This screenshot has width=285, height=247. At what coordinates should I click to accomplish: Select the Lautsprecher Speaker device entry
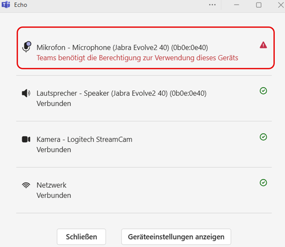(144, 98)
